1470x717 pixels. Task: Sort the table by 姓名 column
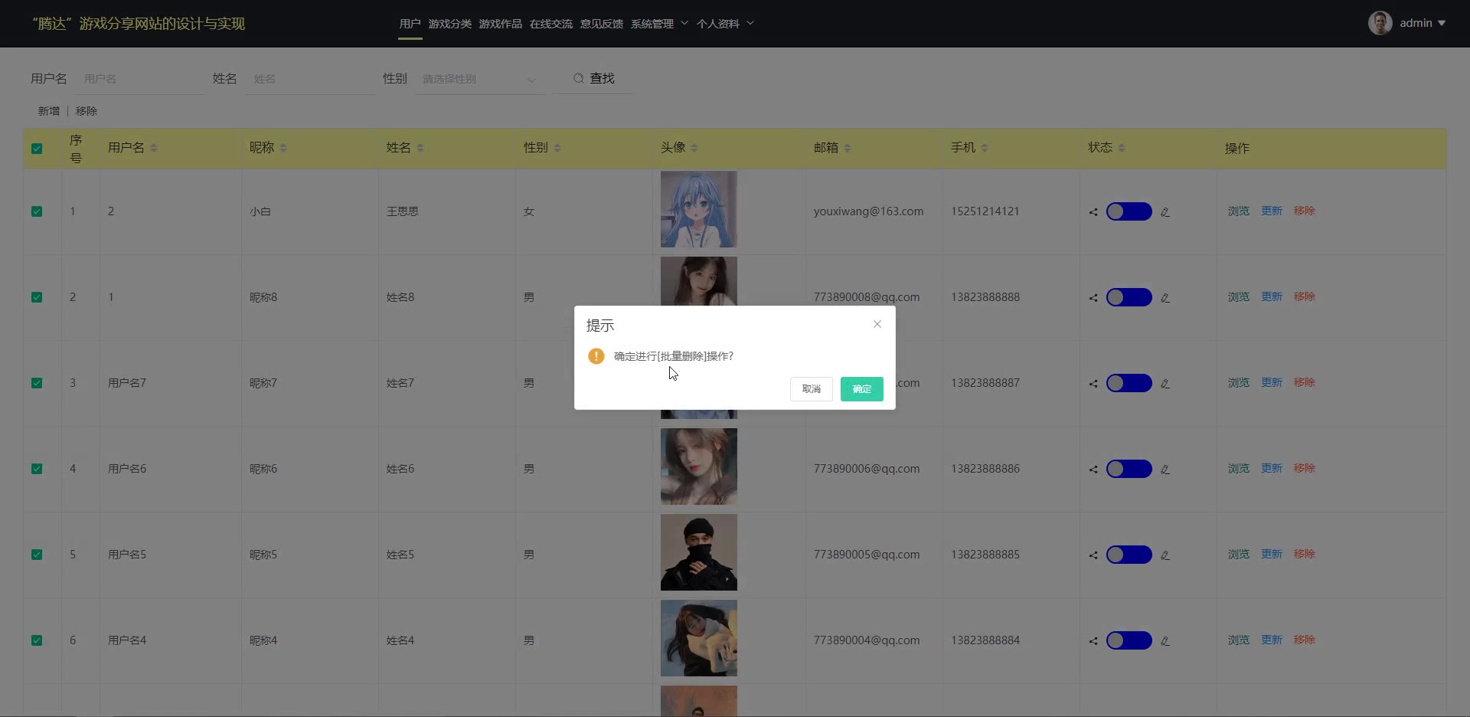pos(420,148)
